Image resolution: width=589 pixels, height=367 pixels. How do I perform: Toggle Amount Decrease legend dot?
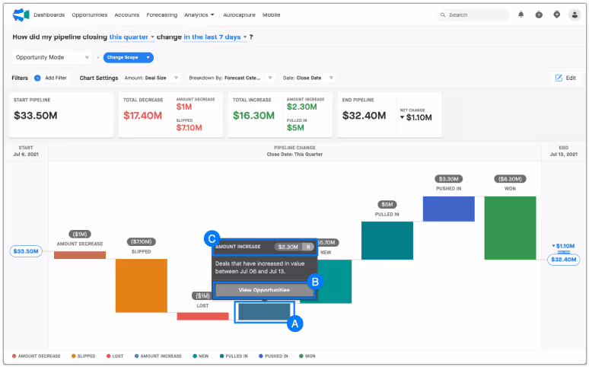pyautogui.click(x=14, y=356)
